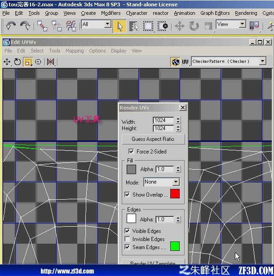Toggle the Force 2-Sided checkbox
274x276 pixels.
[x=131, y=151]
